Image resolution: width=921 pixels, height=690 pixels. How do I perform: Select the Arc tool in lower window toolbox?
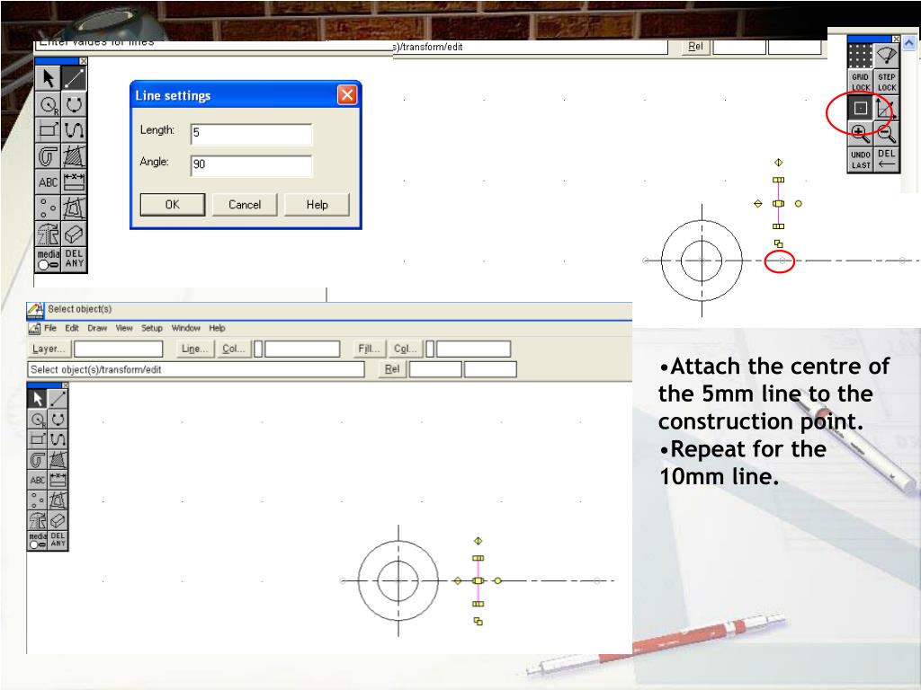(x=58, y=419)
